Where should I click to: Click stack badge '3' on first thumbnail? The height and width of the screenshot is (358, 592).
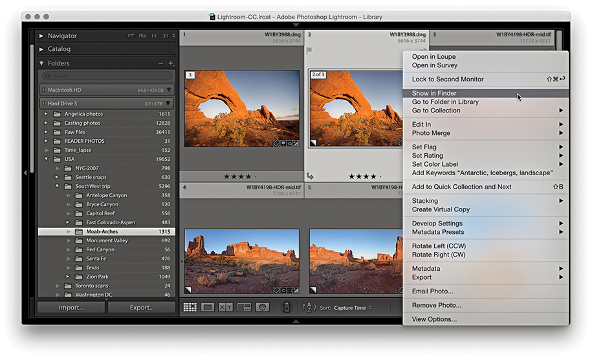(190, 75)
